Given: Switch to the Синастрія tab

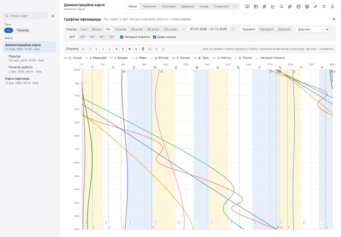Looking at the screenshot, I should 221,6.
